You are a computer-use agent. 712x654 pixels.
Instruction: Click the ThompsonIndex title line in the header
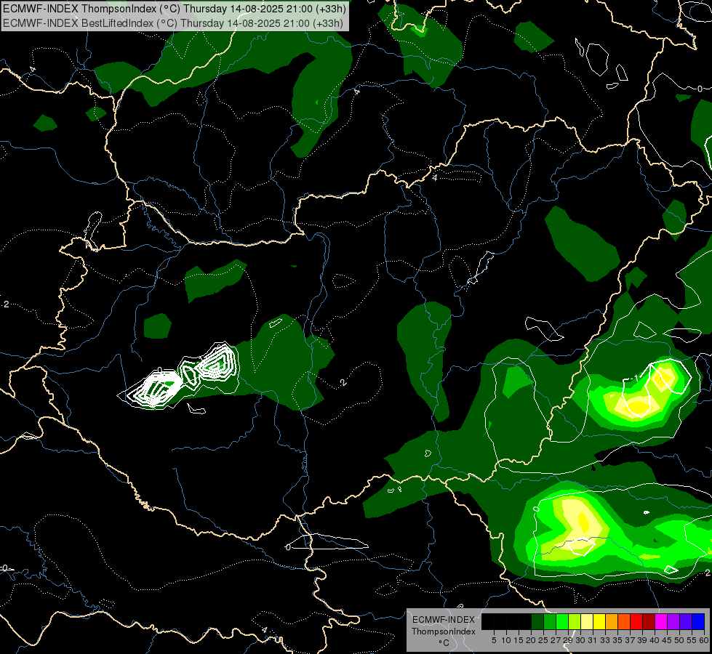point(175,9)
